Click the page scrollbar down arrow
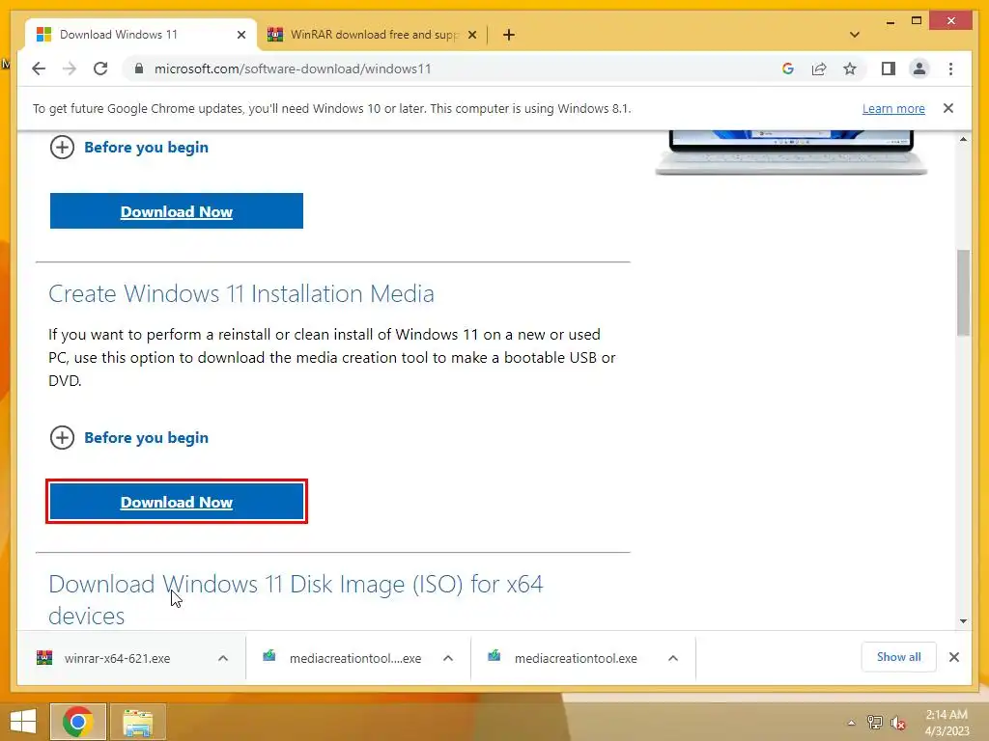This screenshot has height=741, width=989. click(963, 621)
